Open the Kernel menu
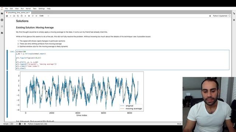This screenshot has height=132, width=236. [x=28, y=9]
